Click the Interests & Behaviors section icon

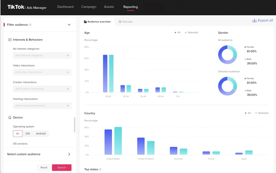point(10,40)
